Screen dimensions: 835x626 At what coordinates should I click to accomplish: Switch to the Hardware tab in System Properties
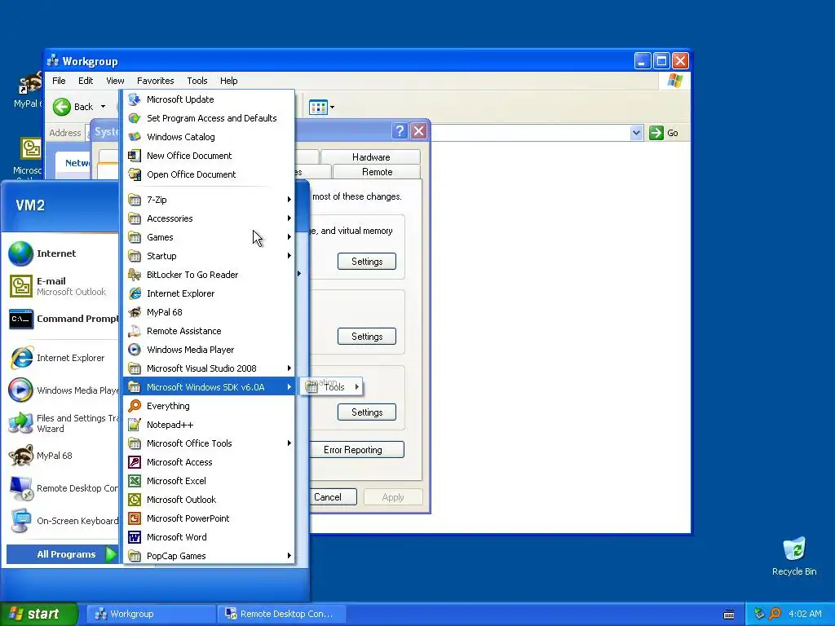point(371,157)
